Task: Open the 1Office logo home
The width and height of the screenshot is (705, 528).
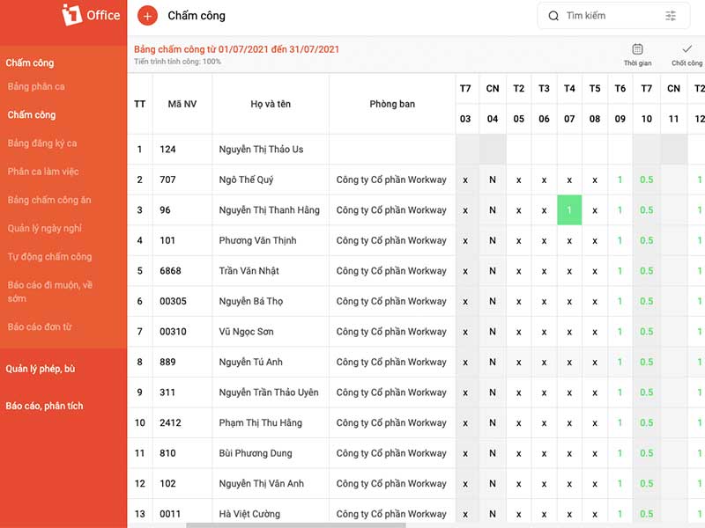Action: 92,15
